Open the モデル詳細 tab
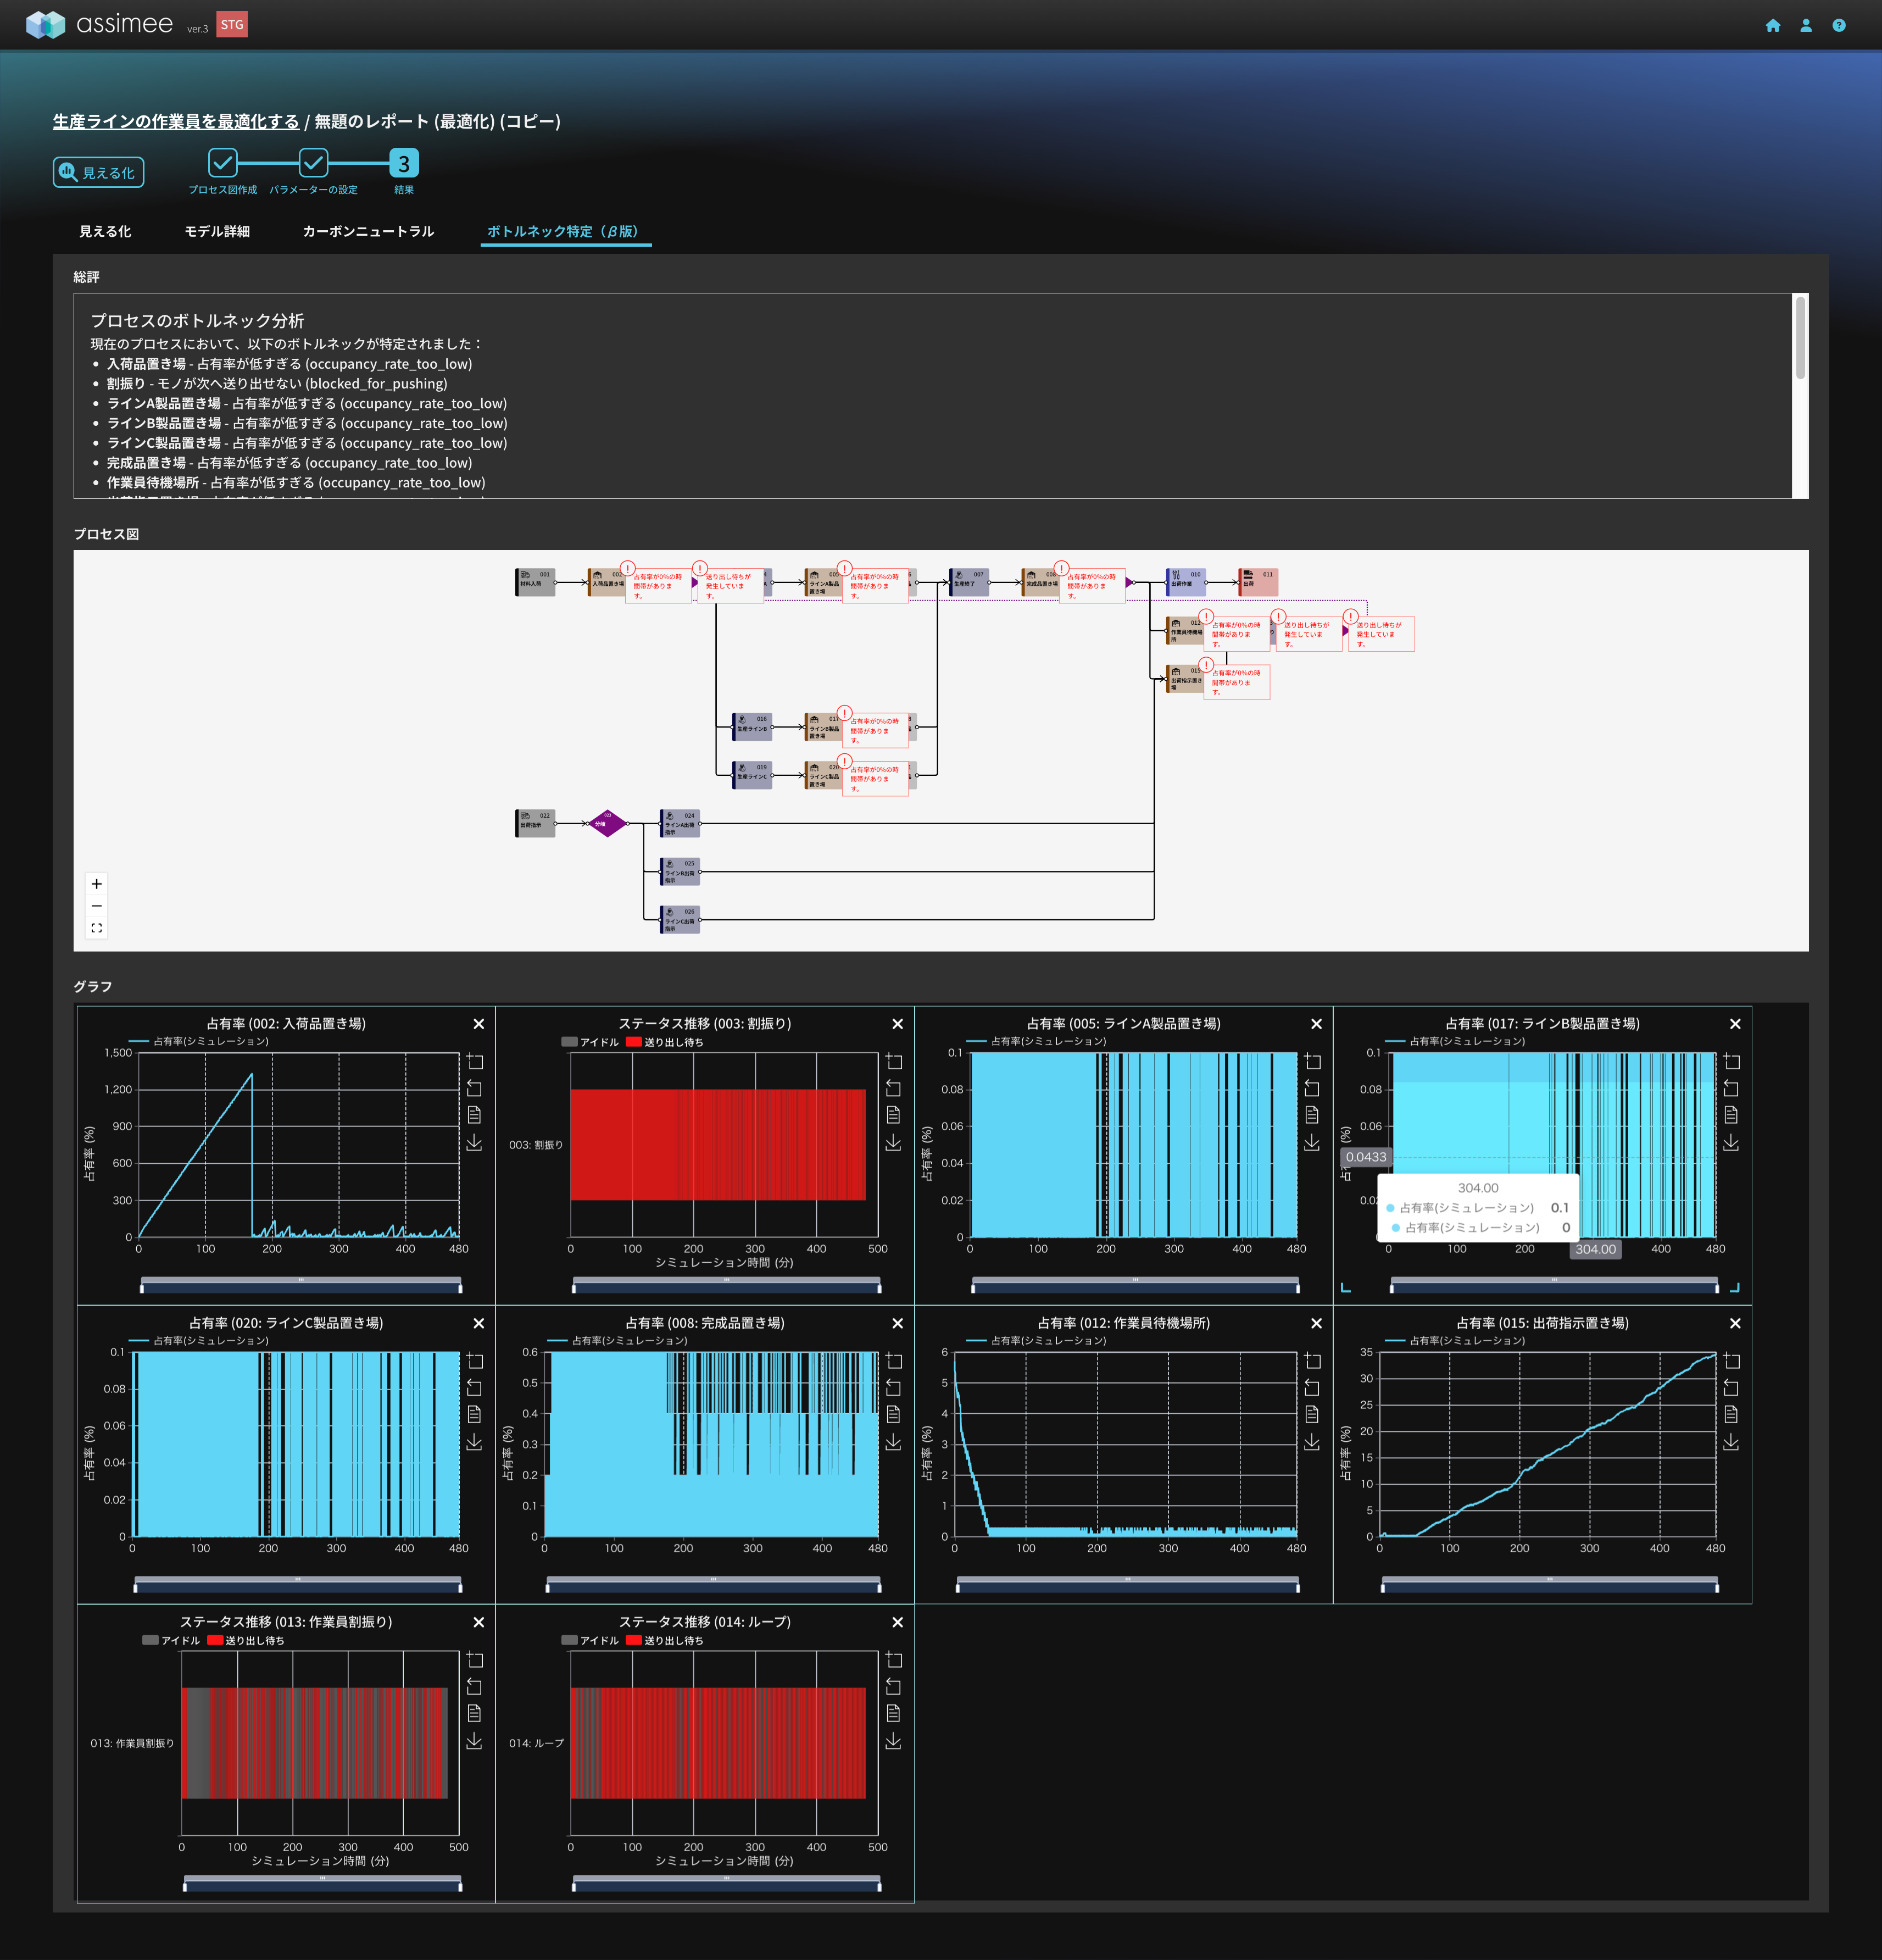The height and width of the screenshot is (1960, 1882). [x=217, y=231]
